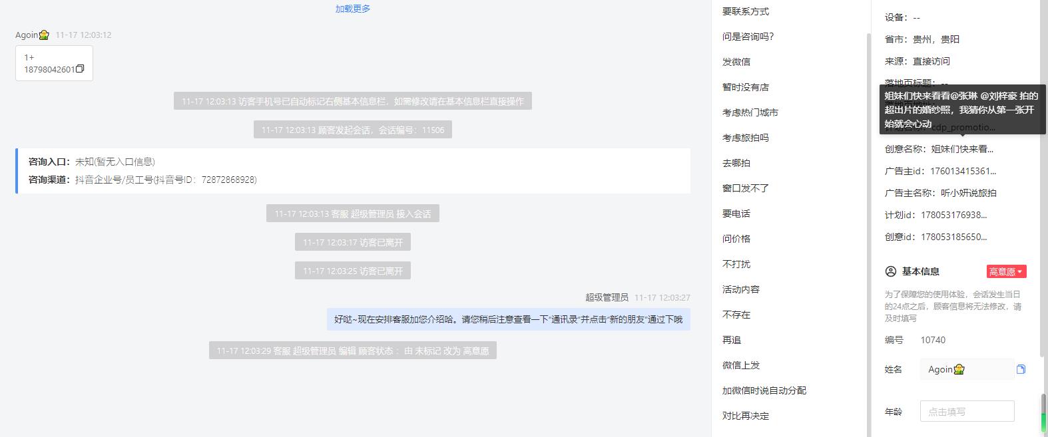
Task: Click the info panel vertical scrollbar
Action: point(1043,412)
